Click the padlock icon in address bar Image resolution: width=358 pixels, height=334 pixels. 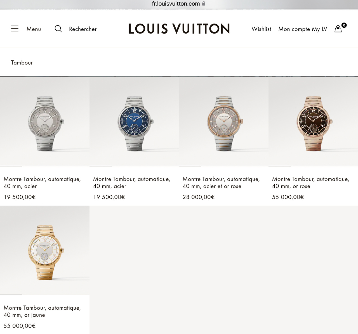click(x=204, y=3)
